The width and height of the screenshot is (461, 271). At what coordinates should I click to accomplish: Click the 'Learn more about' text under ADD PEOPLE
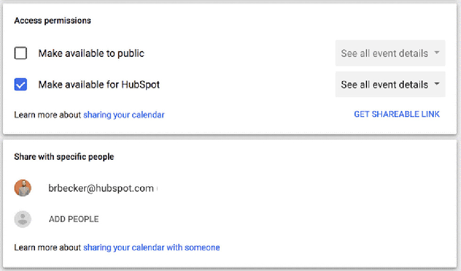48,248
